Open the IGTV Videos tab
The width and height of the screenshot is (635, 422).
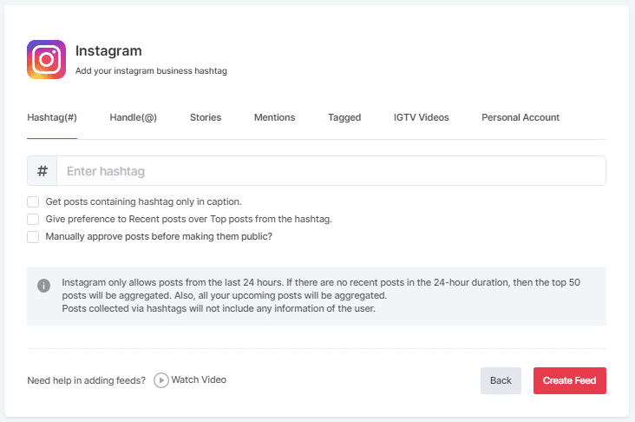[421, 117]
